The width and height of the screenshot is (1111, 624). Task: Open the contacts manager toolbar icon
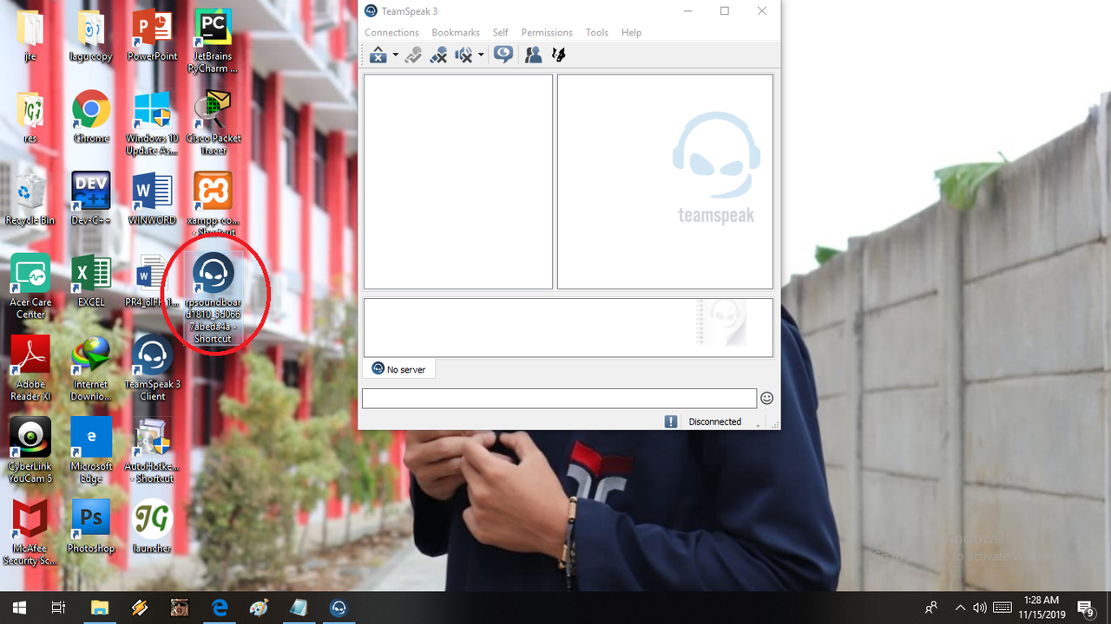pos(533,55)
